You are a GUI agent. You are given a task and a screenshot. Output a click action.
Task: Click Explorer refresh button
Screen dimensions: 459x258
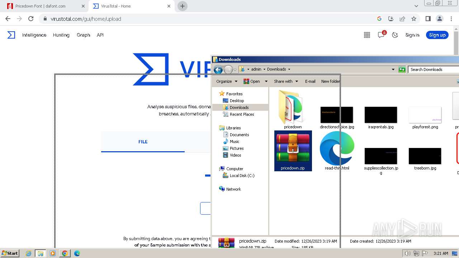pyautogui.click(x=402, y=70)
